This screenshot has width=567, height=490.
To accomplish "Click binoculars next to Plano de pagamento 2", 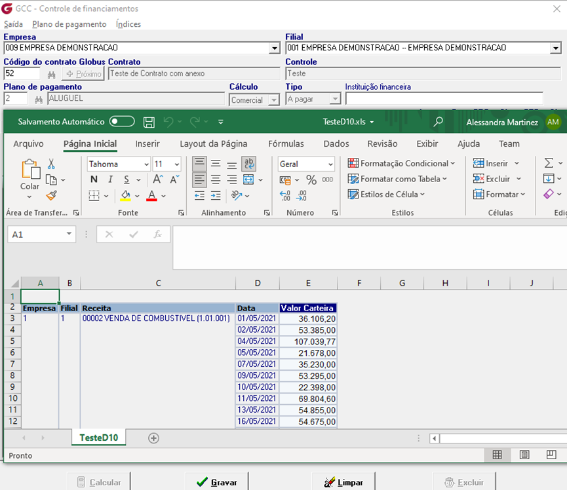I will coord(39,100).
